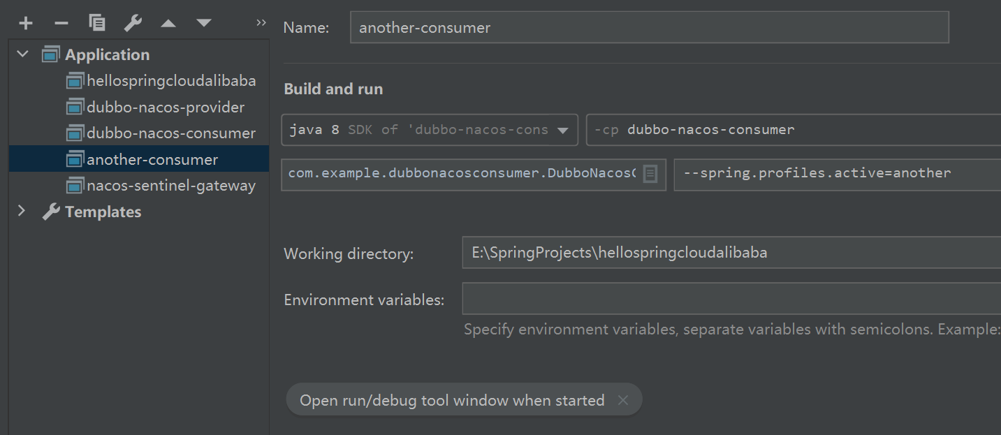Remove the Open run/debug tool window option
Viewport: 1001px width, 435px height.
[623, 400]
